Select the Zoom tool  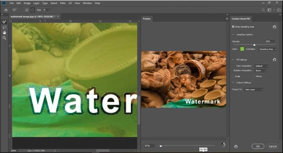[4, 38]
